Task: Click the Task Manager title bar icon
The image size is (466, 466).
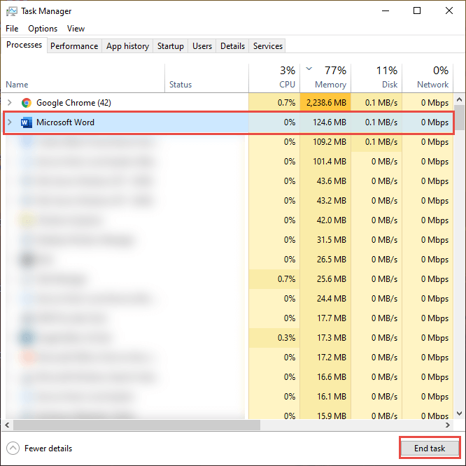Action: pyautogui.click(x=12, y=11)
